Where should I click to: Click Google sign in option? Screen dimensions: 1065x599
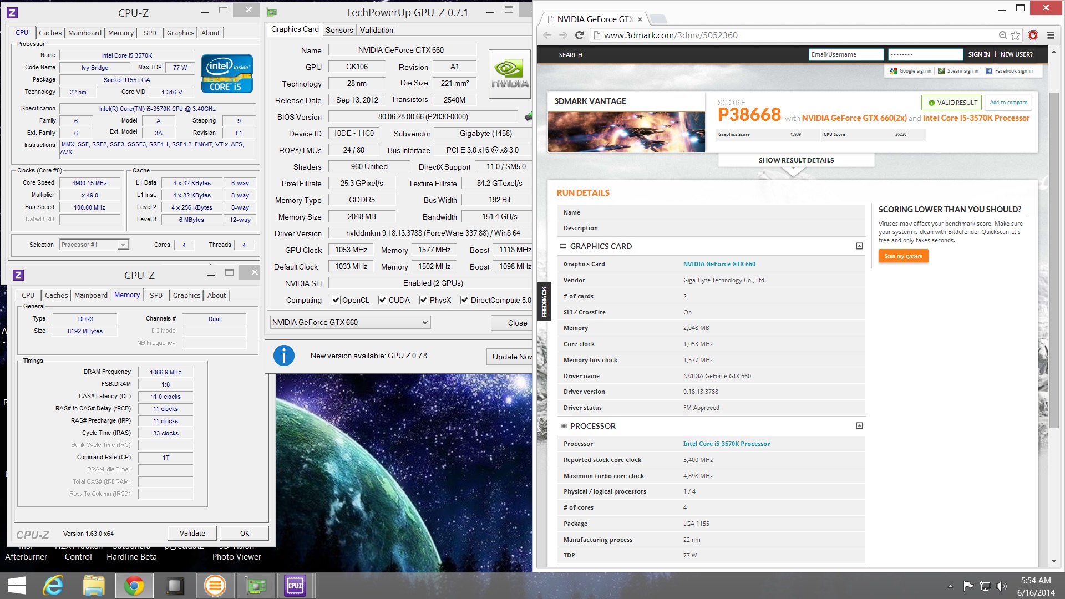[x=910, y=71]
